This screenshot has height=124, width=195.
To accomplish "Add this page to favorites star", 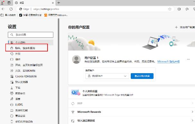I will tap(170, 9).
